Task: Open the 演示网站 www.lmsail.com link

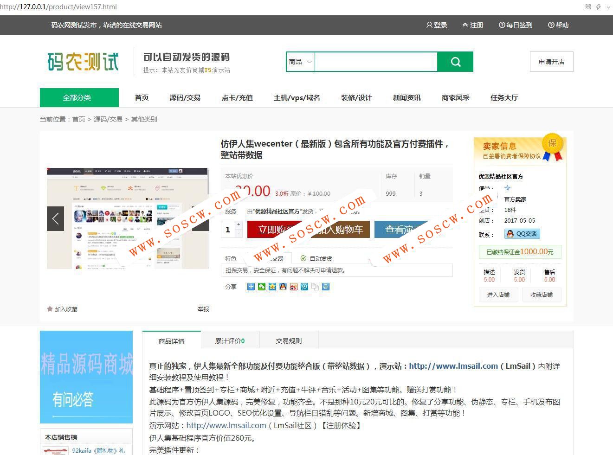Action: [x=226, y=425]
